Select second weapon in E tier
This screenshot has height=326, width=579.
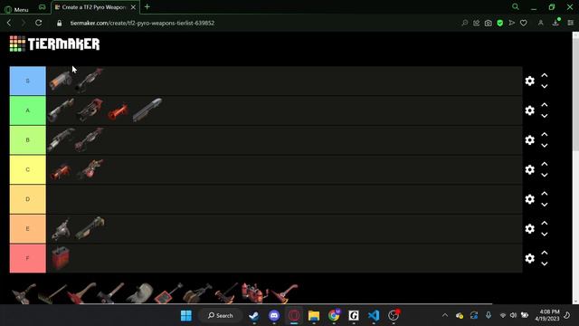[x=90, y=228]
